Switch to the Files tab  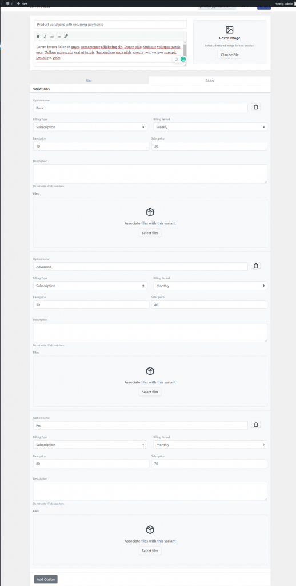89,80
